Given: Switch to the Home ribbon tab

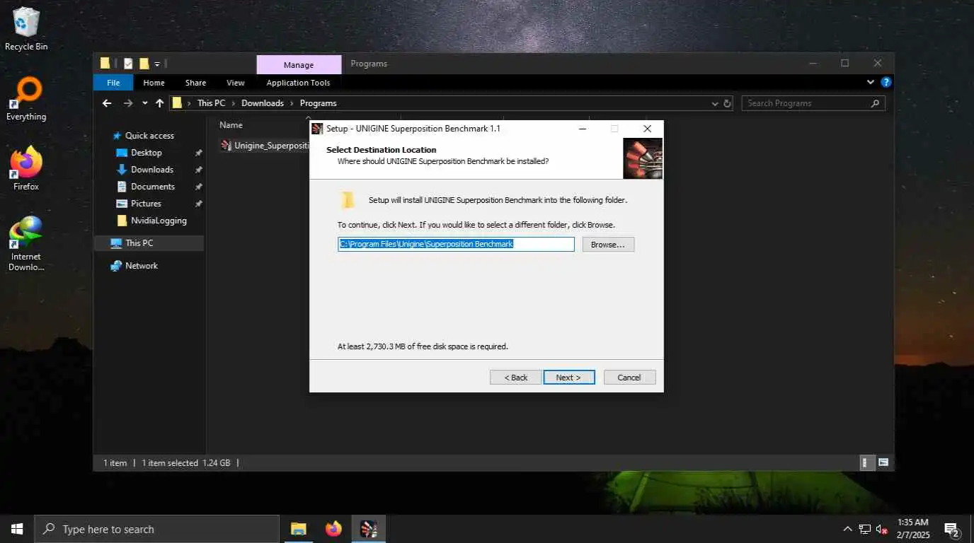Looking at the screenshot, I should tap(154, 83).
